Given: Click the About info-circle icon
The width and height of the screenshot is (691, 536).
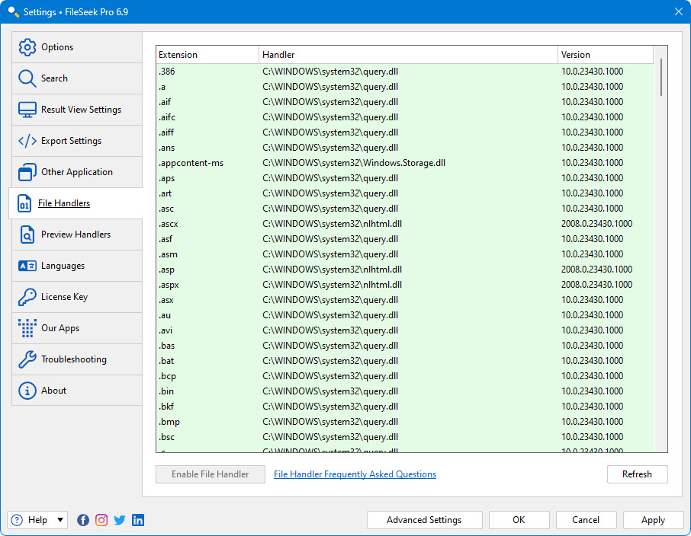Looking at the screenshot, I should tap(27, 391).
